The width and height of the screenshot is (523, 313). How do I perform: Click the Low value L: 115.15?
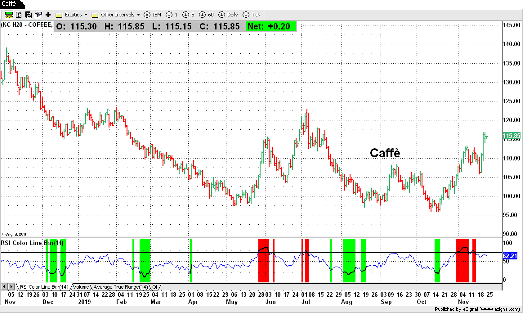(172, 26)
